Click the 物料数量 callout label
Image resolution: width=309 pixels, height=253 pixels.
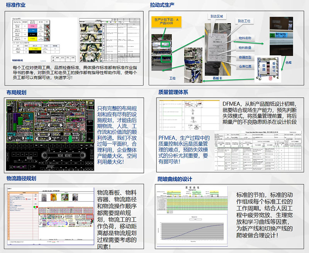[245, 48]
